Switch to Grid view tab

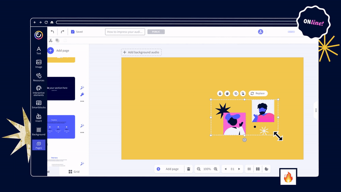pos(74,172)
